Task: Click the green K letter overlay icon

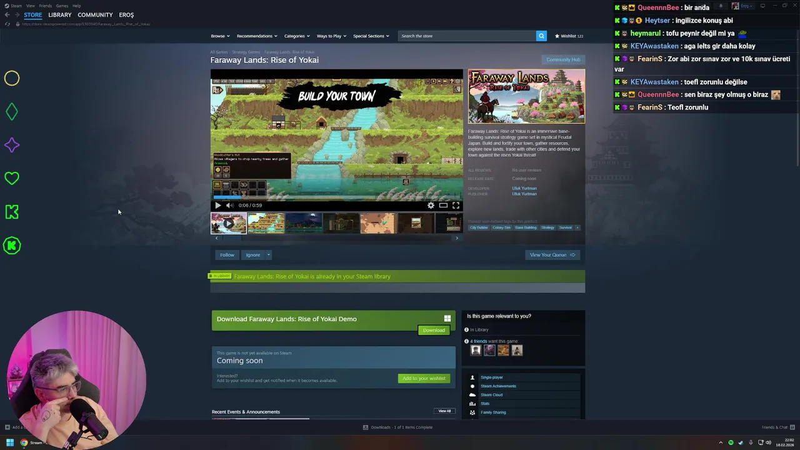Action: click(12, 212)
